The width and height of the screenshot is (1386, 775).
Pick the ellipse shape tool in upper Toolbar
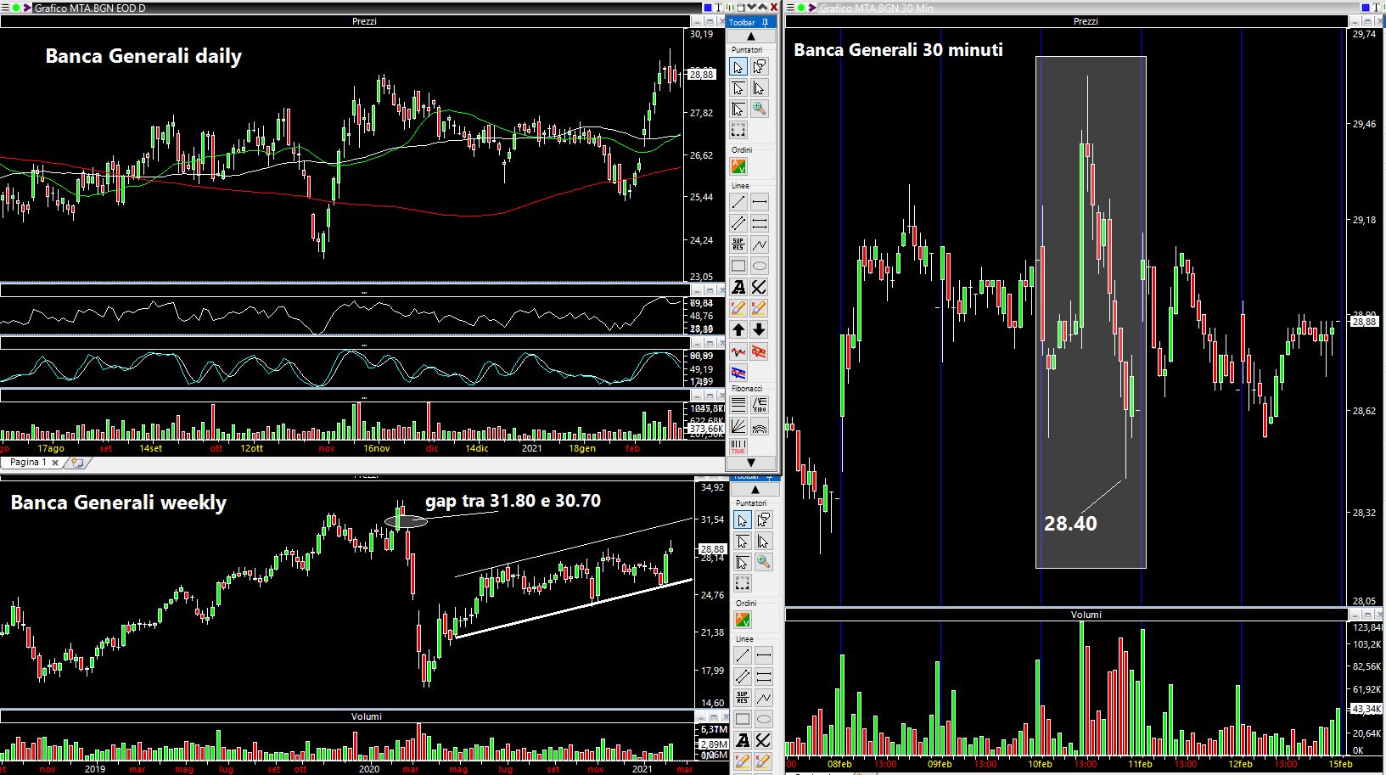tap(760, 267)
